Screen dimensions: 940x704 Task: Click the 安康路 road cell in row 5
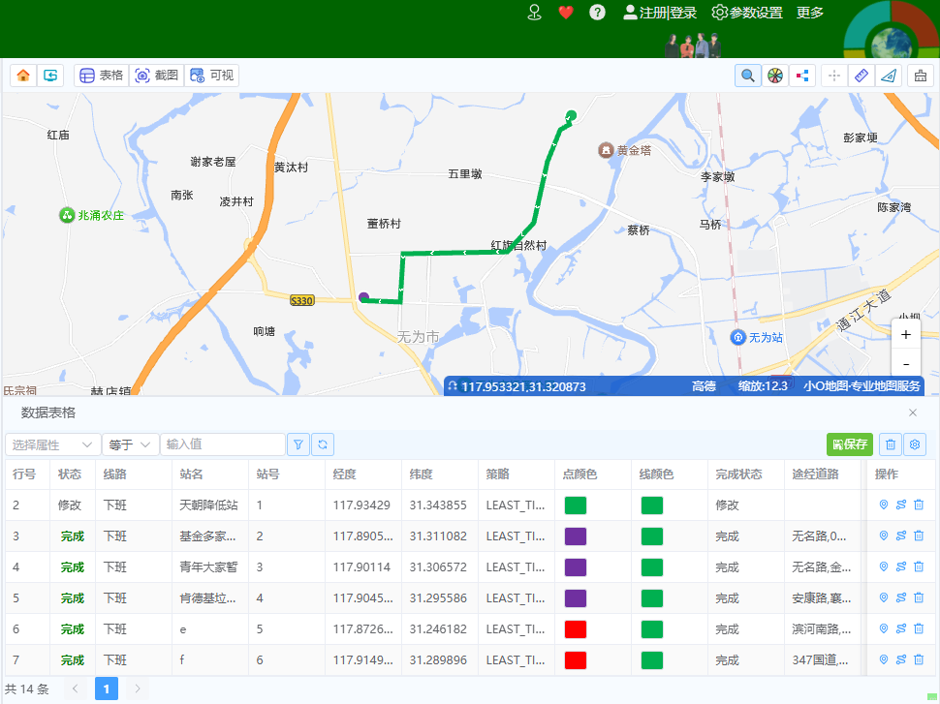[822, 597]
